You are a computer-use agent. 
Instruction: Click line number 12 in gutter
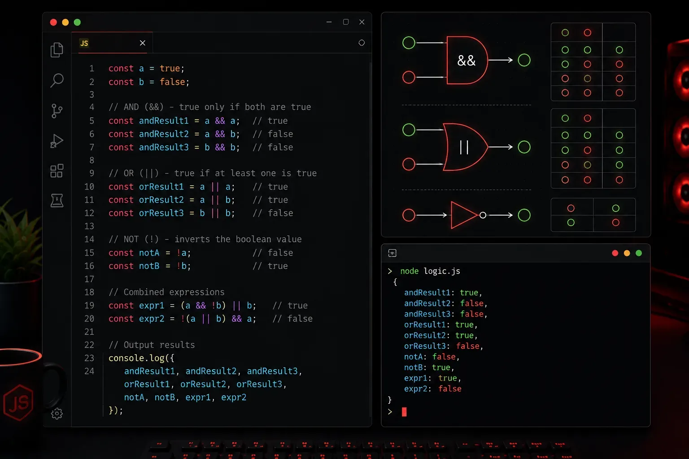pyautogui.click(x=89, y=213)
